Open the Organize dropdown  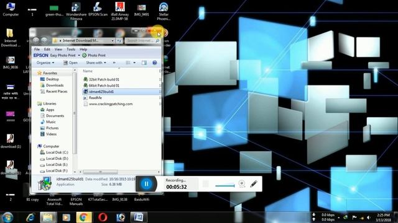point(45,63)
